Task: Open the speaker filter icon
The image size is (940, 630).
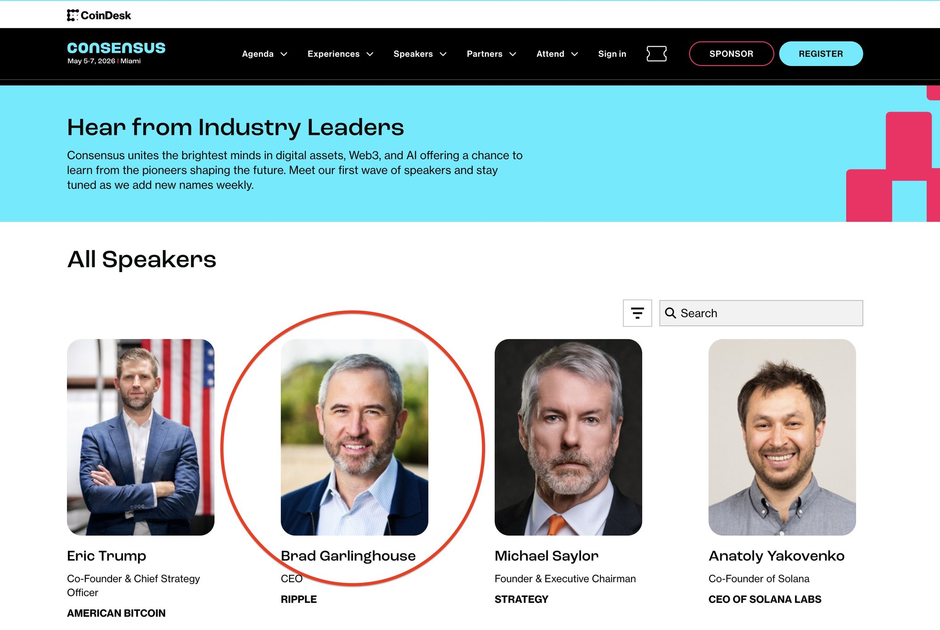Action: tap(637, 313)
